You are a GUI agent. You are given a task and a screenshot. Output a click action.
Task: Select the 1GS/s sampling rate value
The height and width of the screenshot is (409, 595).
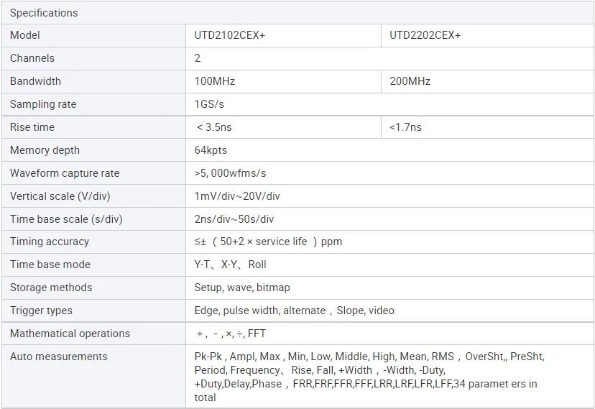[210, 104]
